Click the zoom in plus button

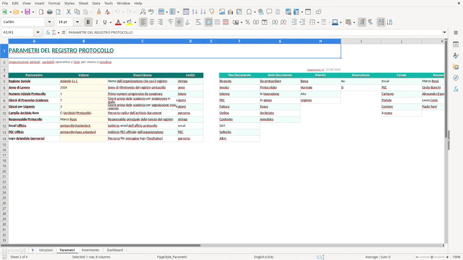(x=447, y=257)
